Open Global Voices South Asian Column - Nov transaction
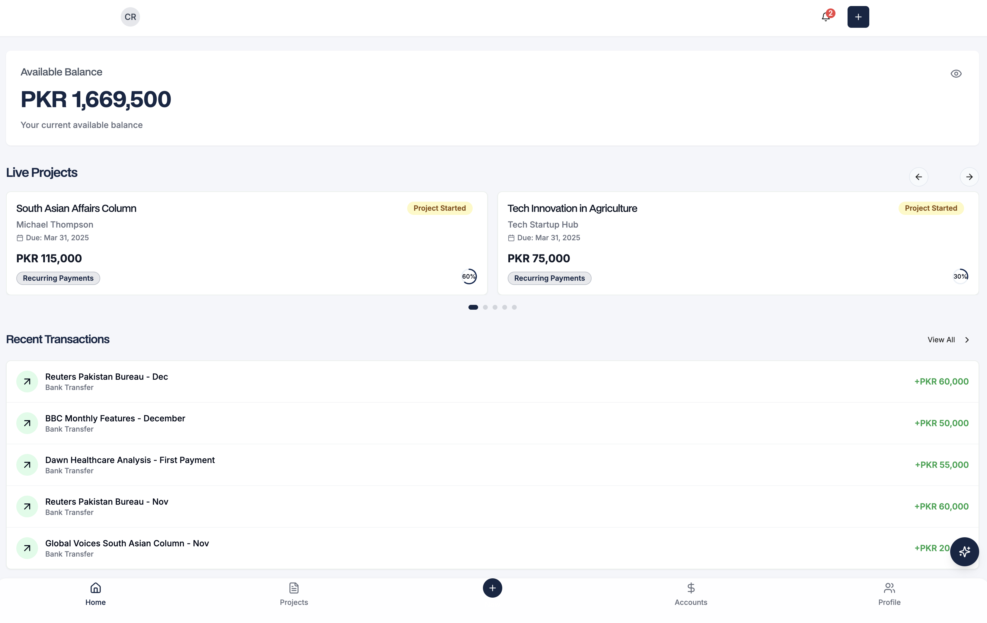The height and width of the screenshot is (623, 987). [492, 548]
